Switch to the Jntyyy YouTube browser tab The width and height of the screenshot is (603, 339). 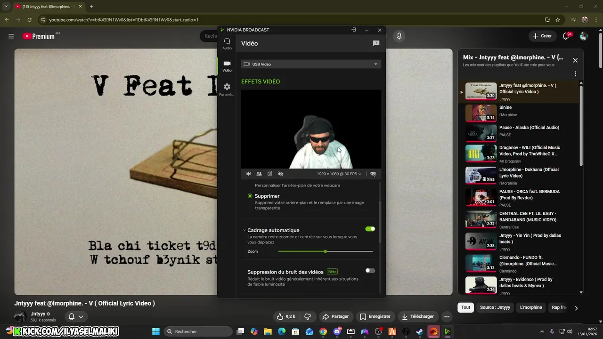click(x=49, y=7)
